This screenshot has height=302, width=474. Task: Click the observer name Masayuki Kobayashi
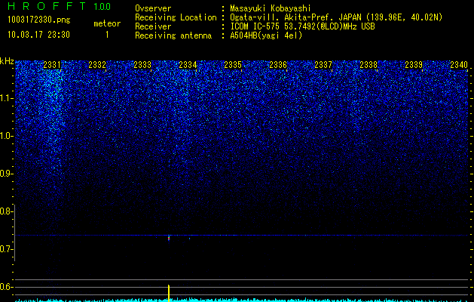[x=271, y=8]
